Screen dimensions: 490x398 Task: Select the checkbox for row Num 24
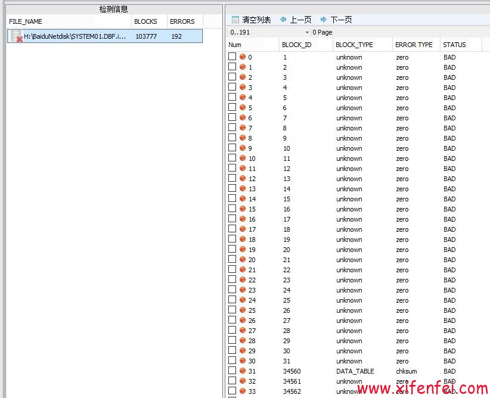coord(232,299)
